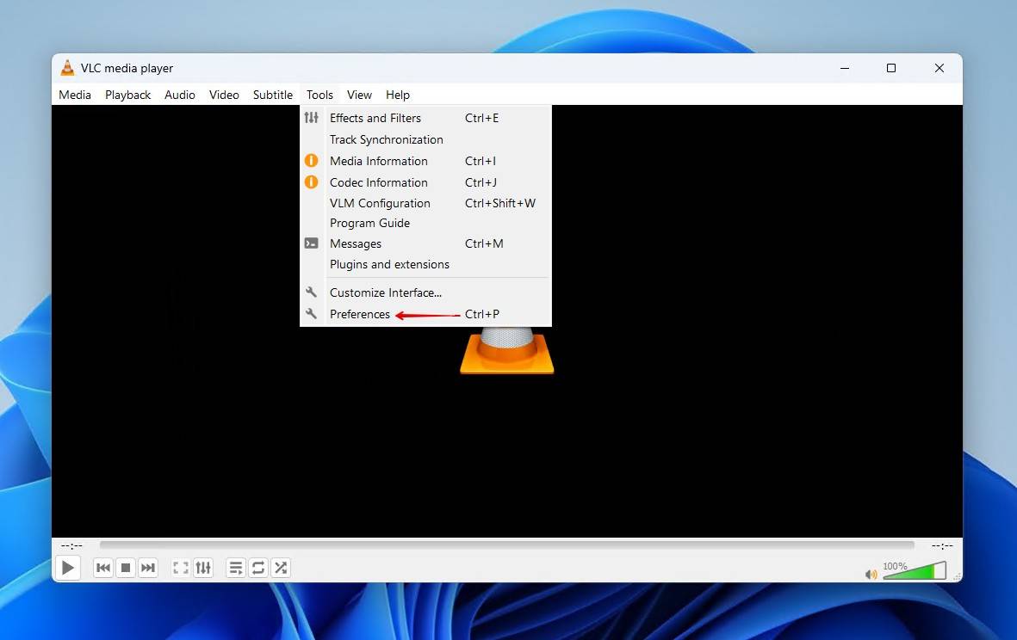Viewport: 1017px width, 640px height.
Task: Choose Plugins and extensions
Action: pyautogui.click(x=425, y=264)
